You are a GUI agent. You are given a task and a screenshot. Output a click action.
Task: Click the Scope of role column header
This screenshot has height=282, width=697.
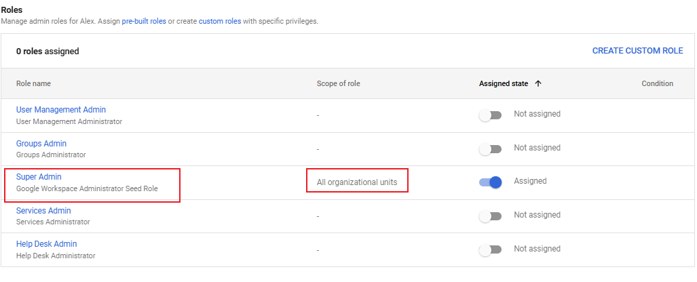tap(338, 83)
